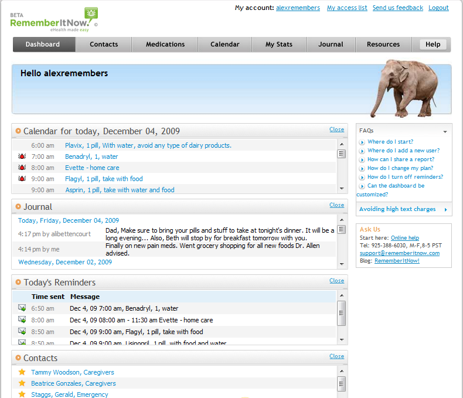Click the sent-mail icon for Flagyl 8:50 am reminder
Screen dimensions: 463x398
pos(22,331)
